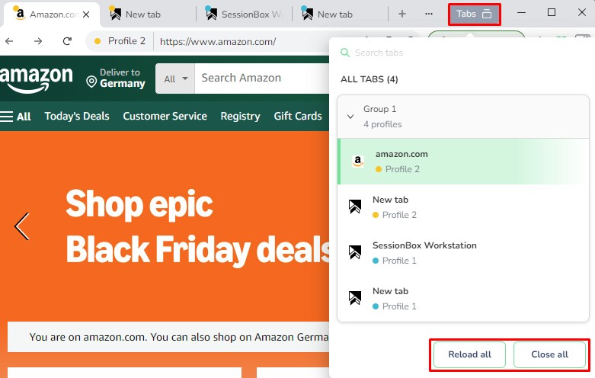The height and width of the screenshot is (378, 595).
Task: Close the Amazon.com tab
Action: 86,14
